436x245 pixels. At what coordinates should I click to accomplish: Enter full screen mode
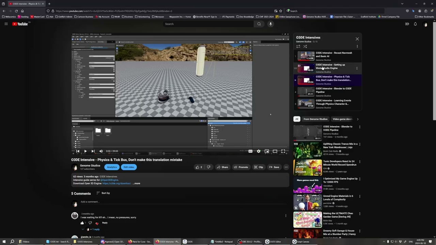[283, 151]
